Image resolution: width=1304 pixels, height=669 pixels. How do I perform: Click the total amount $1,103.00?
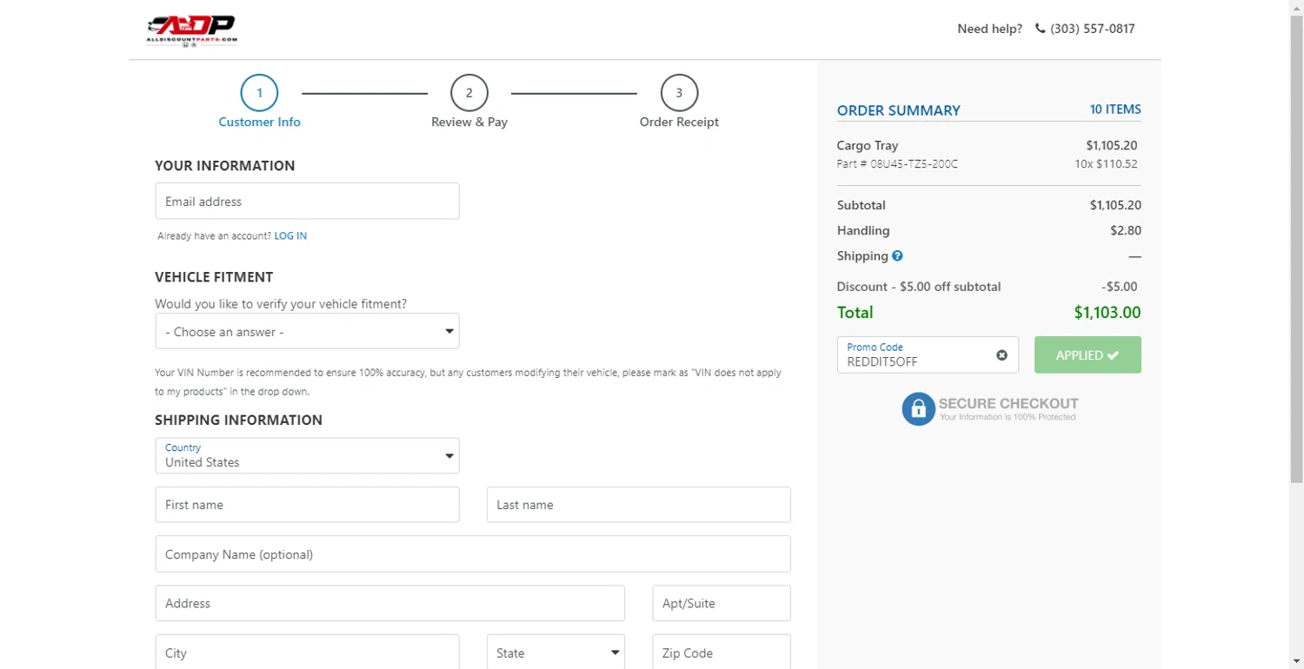1108,313
